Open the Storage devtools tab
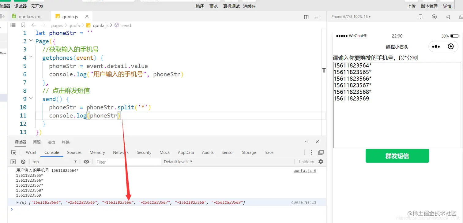Viewport: 463px width, 223px height. (249, 152)
